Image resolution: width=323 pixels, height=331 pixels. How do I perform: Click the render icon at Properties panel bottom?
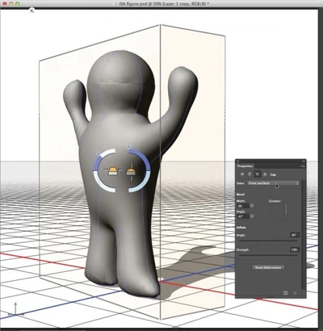(286, 293)
